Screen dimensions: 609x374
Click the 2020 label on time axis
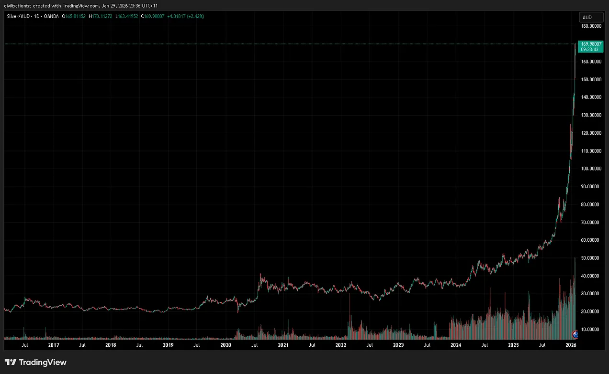pos(226,344)
